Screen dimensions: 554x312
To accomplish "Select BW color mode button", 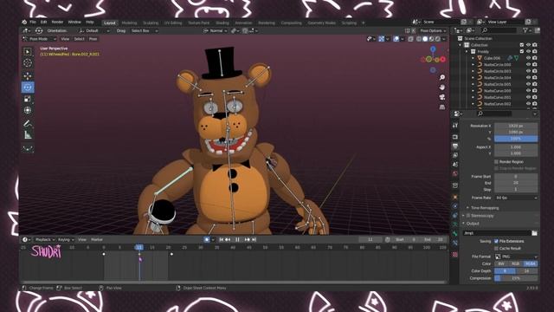I will click(x=501, y=263).
